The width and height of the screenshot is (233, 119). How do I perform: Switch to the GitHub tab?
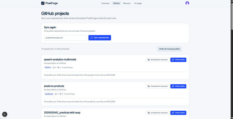(x=116, y=3)
